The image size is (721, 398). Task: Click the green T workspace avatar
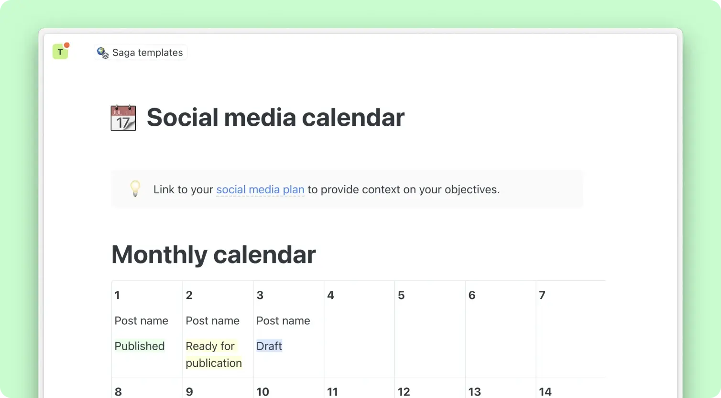(x=60, y=52)
